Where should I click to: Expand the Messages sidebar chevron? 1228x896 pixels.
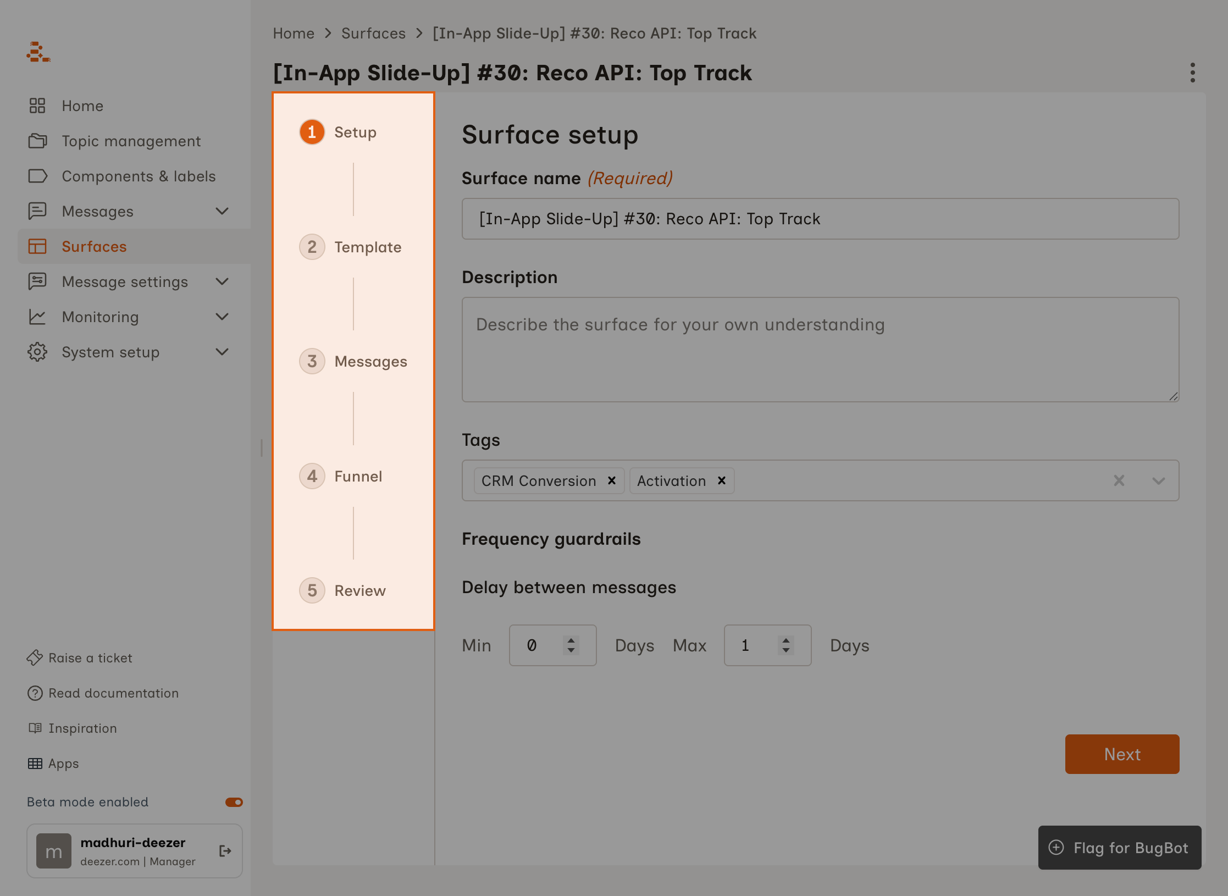[222, 211]
